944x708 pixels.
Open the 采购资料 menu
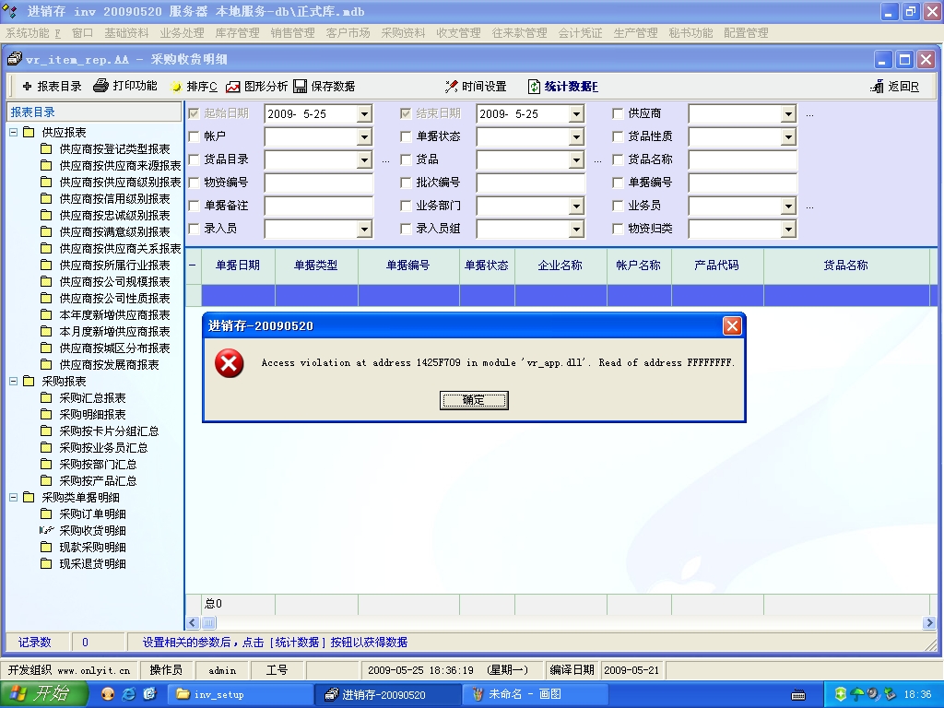(x=403, y=33)
